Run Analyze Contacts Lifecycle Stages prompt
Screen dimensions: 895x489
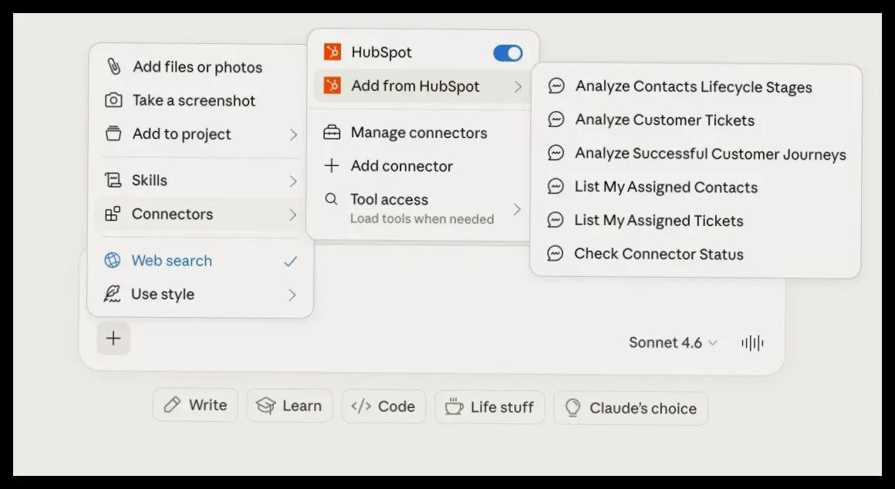point(694,86)
